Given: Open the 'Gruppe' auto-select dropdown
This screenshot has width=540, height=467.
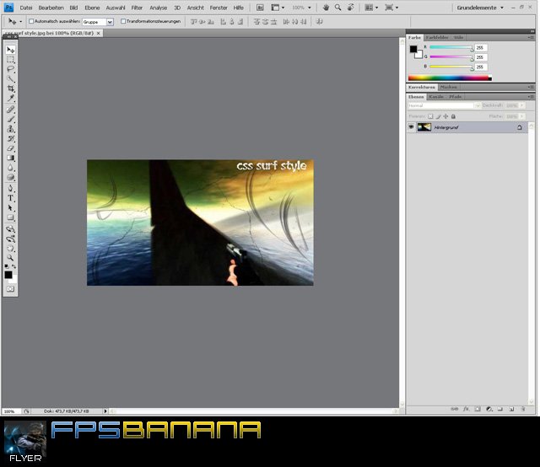Looking at the screenshot, I should point(97,21).
